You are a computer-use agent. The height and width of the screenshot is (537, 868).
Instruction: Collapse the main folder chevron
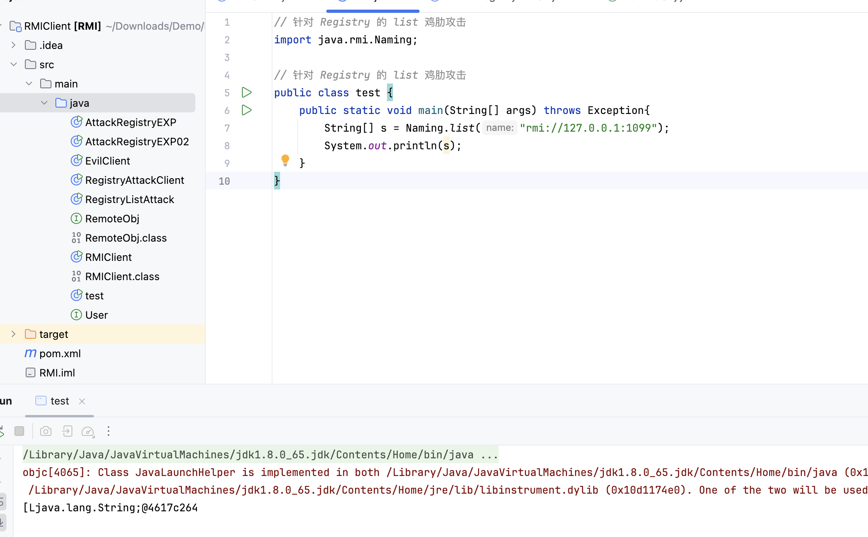coord(29,84)
